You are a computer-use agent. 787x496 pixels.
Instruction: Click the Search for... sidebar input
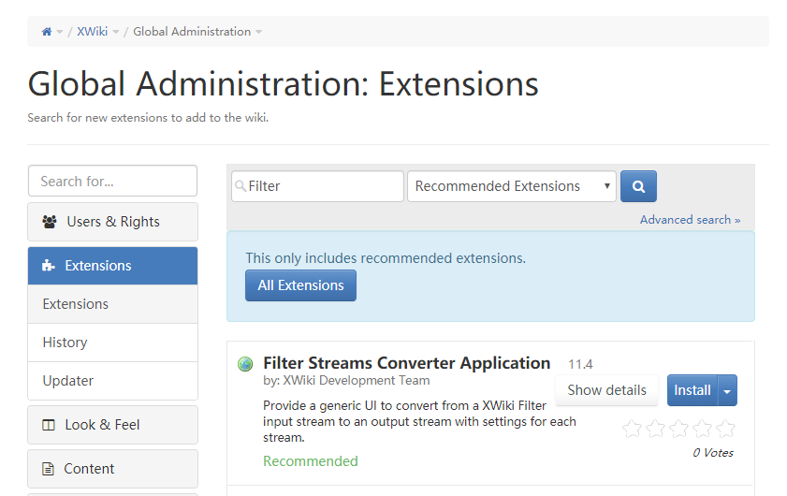pyautogui.click(x=112, y=181)
